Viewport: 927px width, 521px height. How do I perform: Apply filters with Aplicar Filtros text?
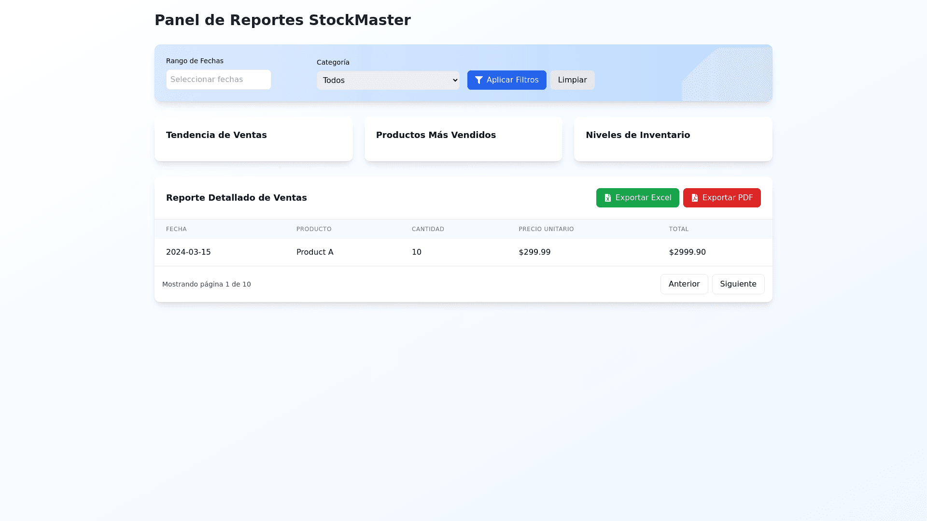512,80
